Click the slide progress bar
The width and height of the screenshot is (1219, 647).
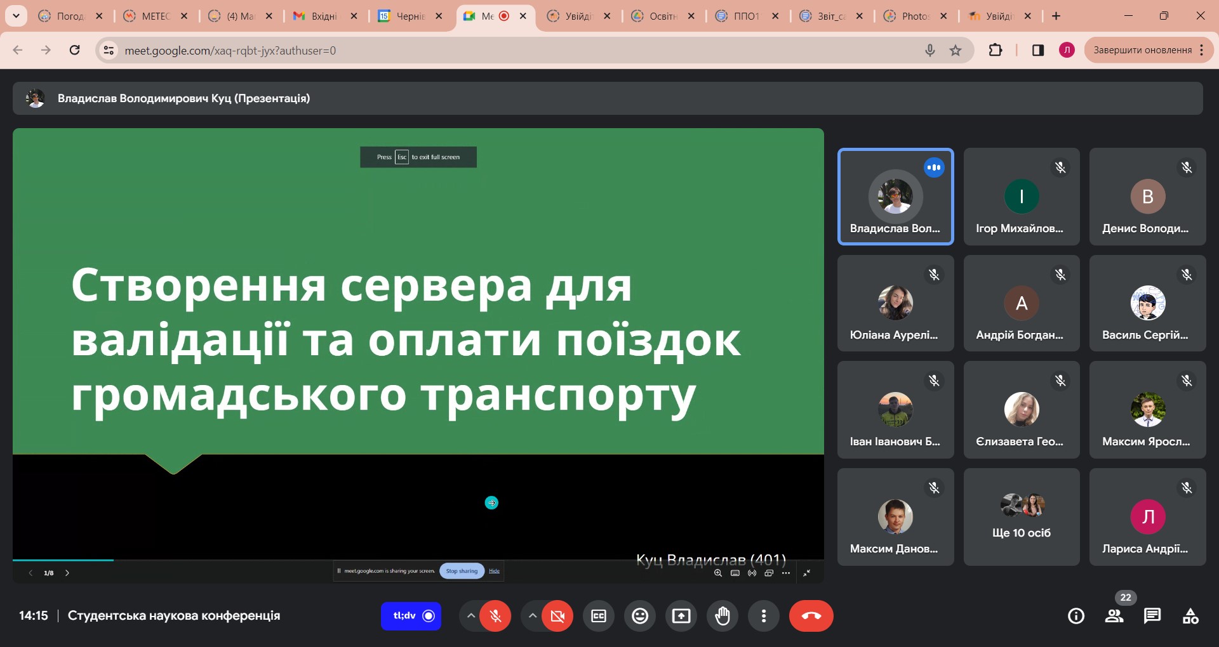(x=418, y=560)
